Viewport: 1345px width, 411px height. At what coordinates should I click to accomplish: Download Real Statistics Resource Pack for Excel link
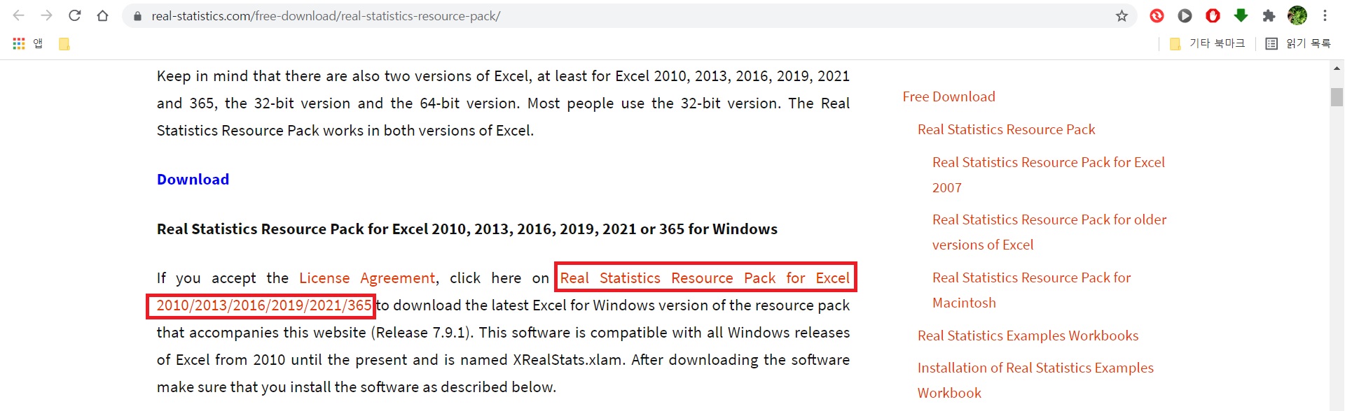coord(705,277)
